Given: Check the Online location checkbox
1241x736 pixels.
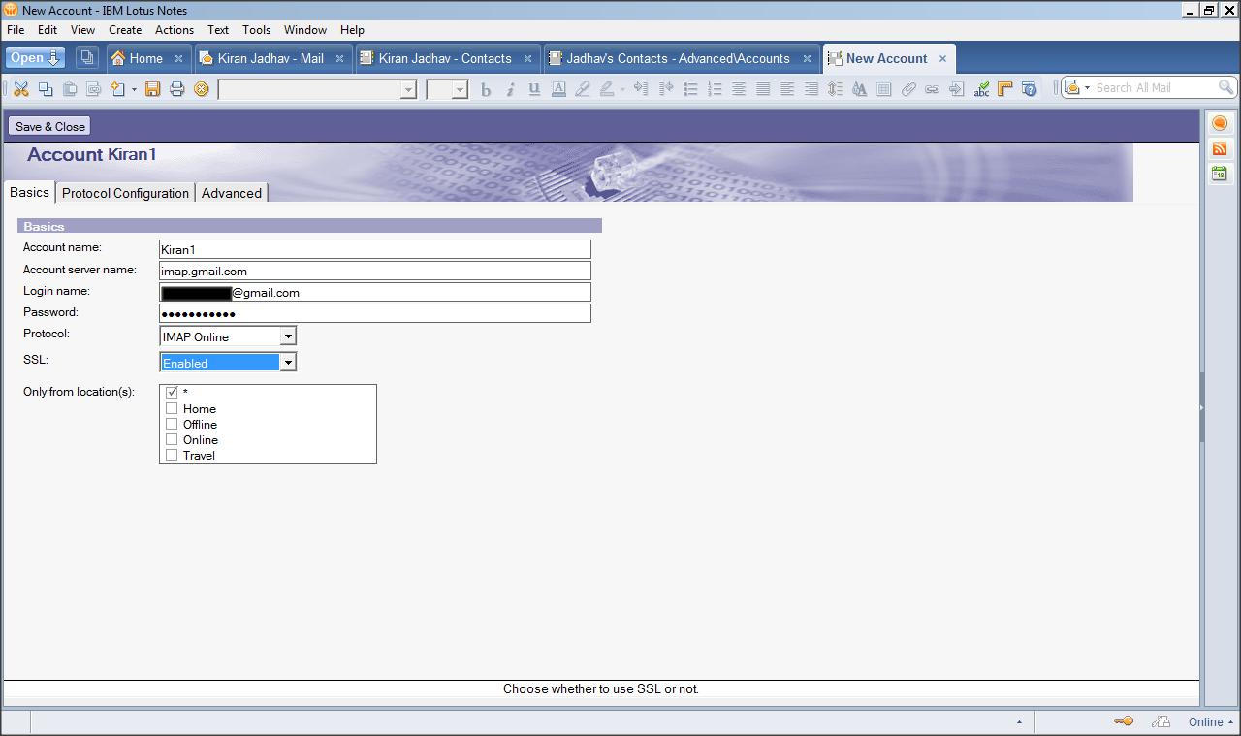Looking at the screenshot, I should tap(172, 439).
